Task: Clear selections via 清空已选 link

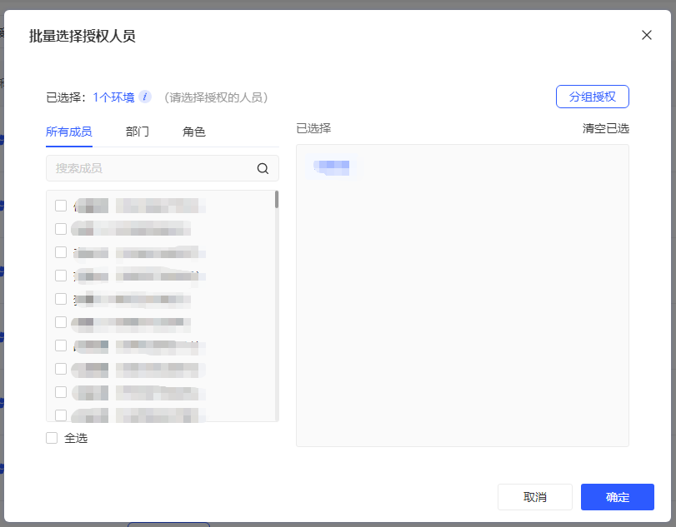Action: tap(606, 128)
